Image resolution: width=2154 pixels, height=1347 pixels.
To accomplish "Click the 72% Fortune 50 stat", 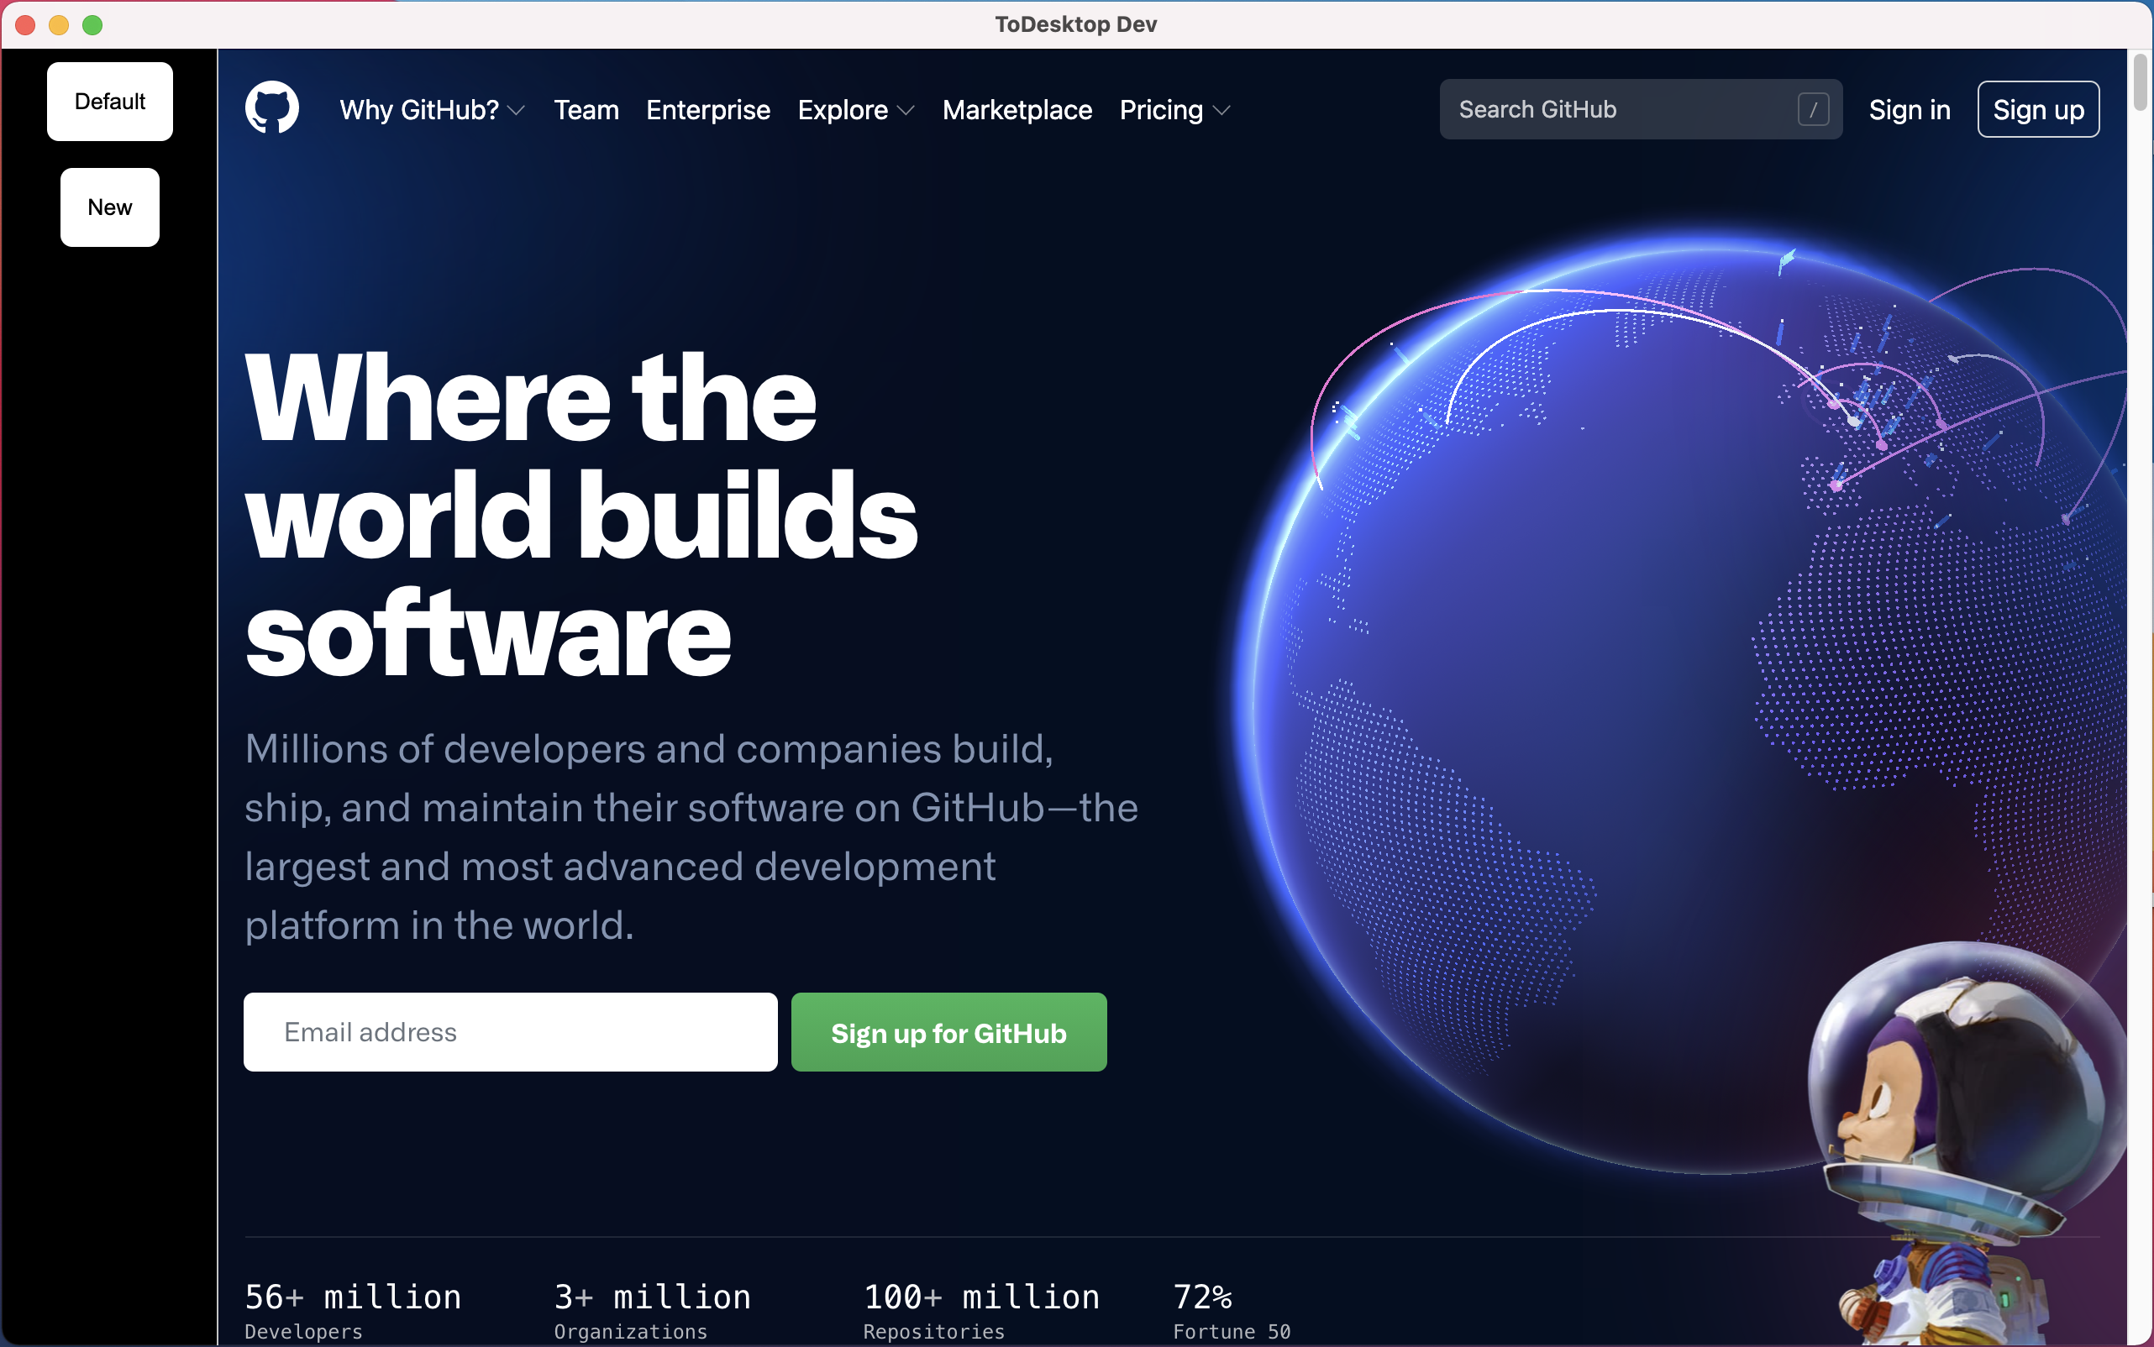I will pyautogui.click(x=1232, y=1311).
